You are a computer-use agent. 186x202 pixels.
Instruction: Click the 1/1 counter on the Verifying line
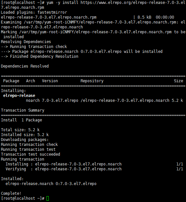180,169
